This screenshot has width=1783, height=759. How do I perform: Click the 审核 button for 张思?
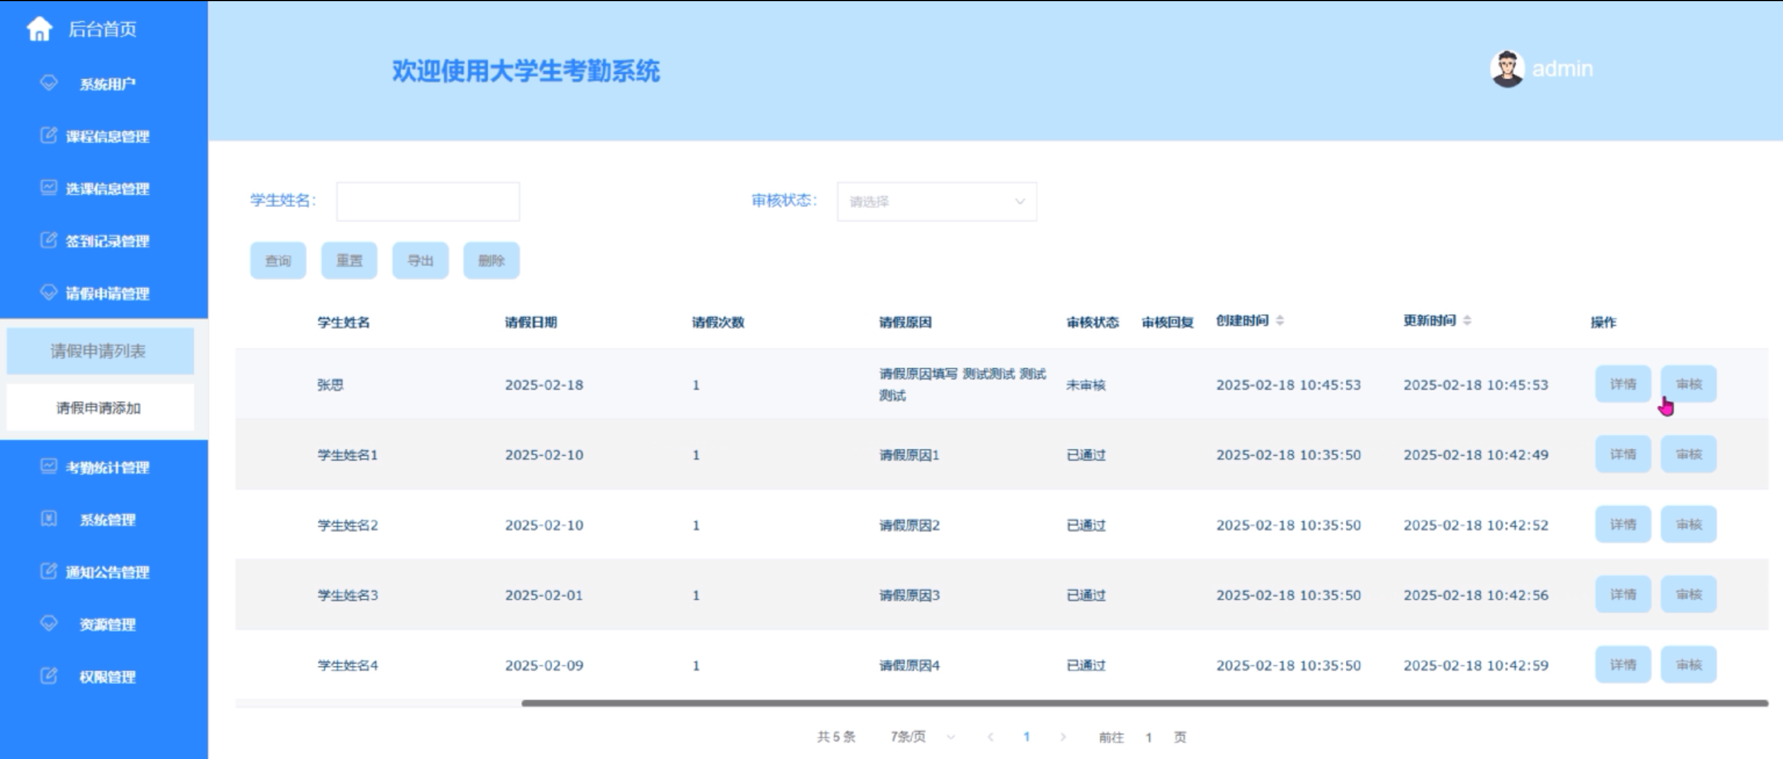1688,384
